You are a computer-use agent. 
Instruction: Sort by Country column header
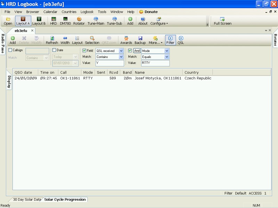point(198,72)
